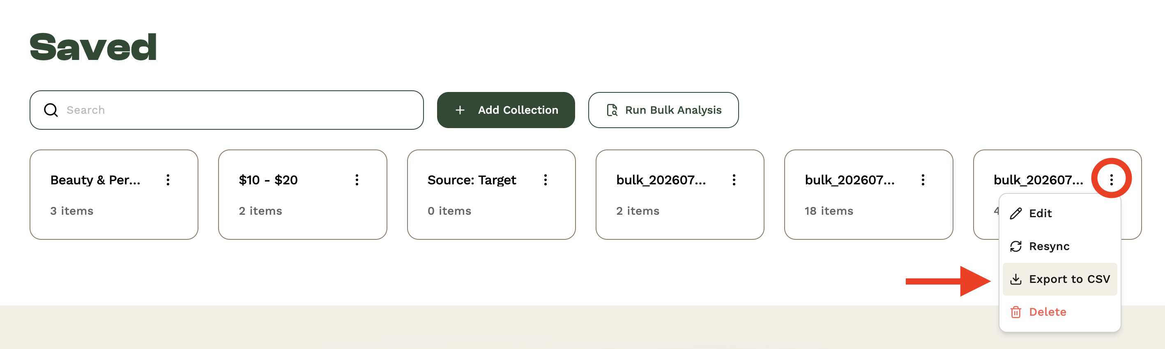Viewport: 1165px width, 349px height.
Task: Open the Source: Target collection card
Action: (491, 194)
